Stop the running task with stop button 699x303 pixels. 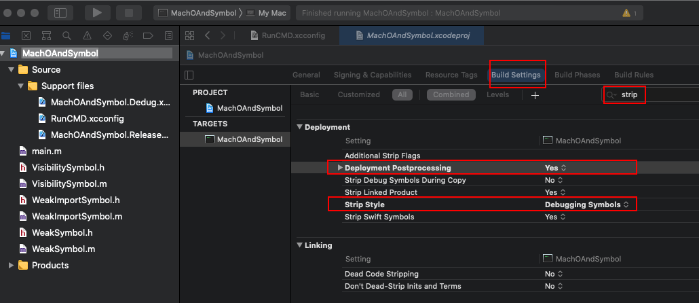pyautogui.click(x=129, y=13)
